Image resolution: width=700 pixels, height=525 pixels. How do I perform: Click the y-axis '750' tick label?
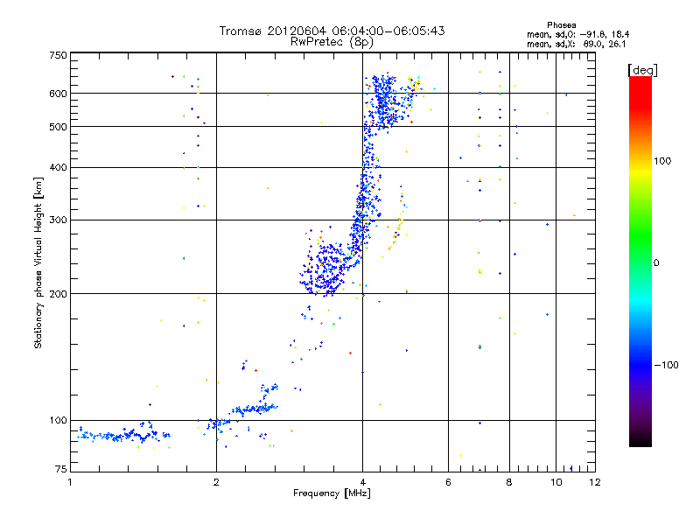point(58,55)
